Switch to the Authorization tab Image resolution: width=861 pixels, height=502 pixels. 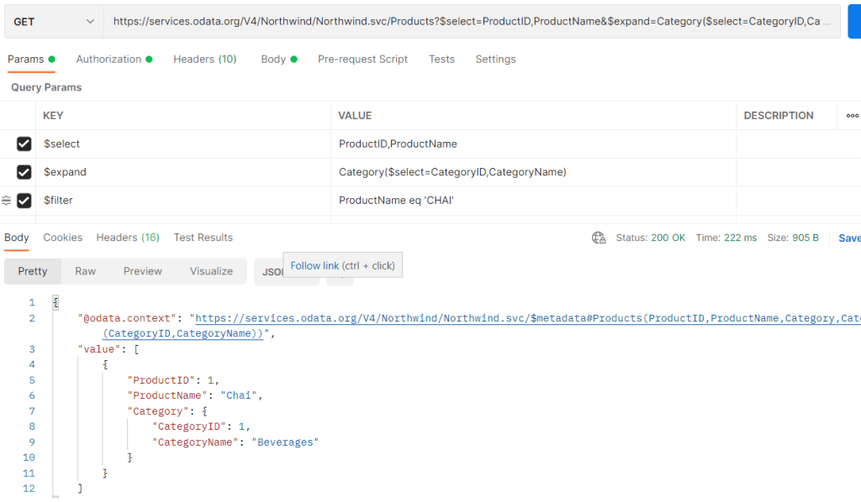click(114, 60)
